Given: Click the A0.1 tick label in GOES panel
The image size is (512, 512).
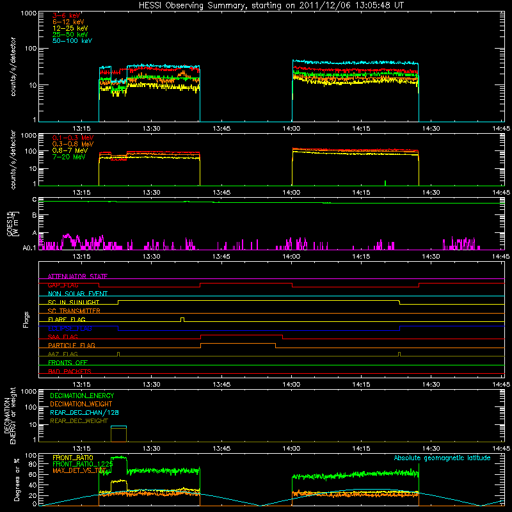Looking at the screenshot, I should tap(29, 248).
